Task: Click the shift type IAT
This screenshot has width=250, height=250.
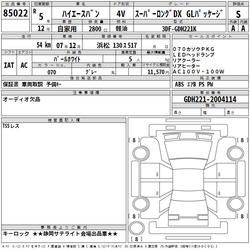Action: pos(9,65)
